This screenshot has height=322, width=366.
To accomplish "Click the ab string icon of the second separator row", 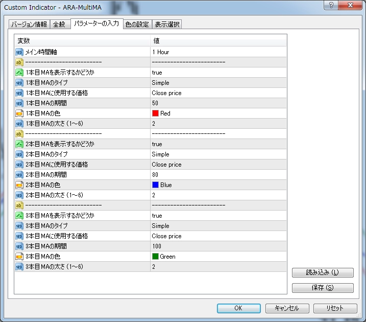I will (x=19, y=134).
